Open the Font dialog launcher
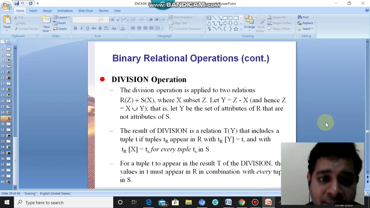 click(126, 36)
